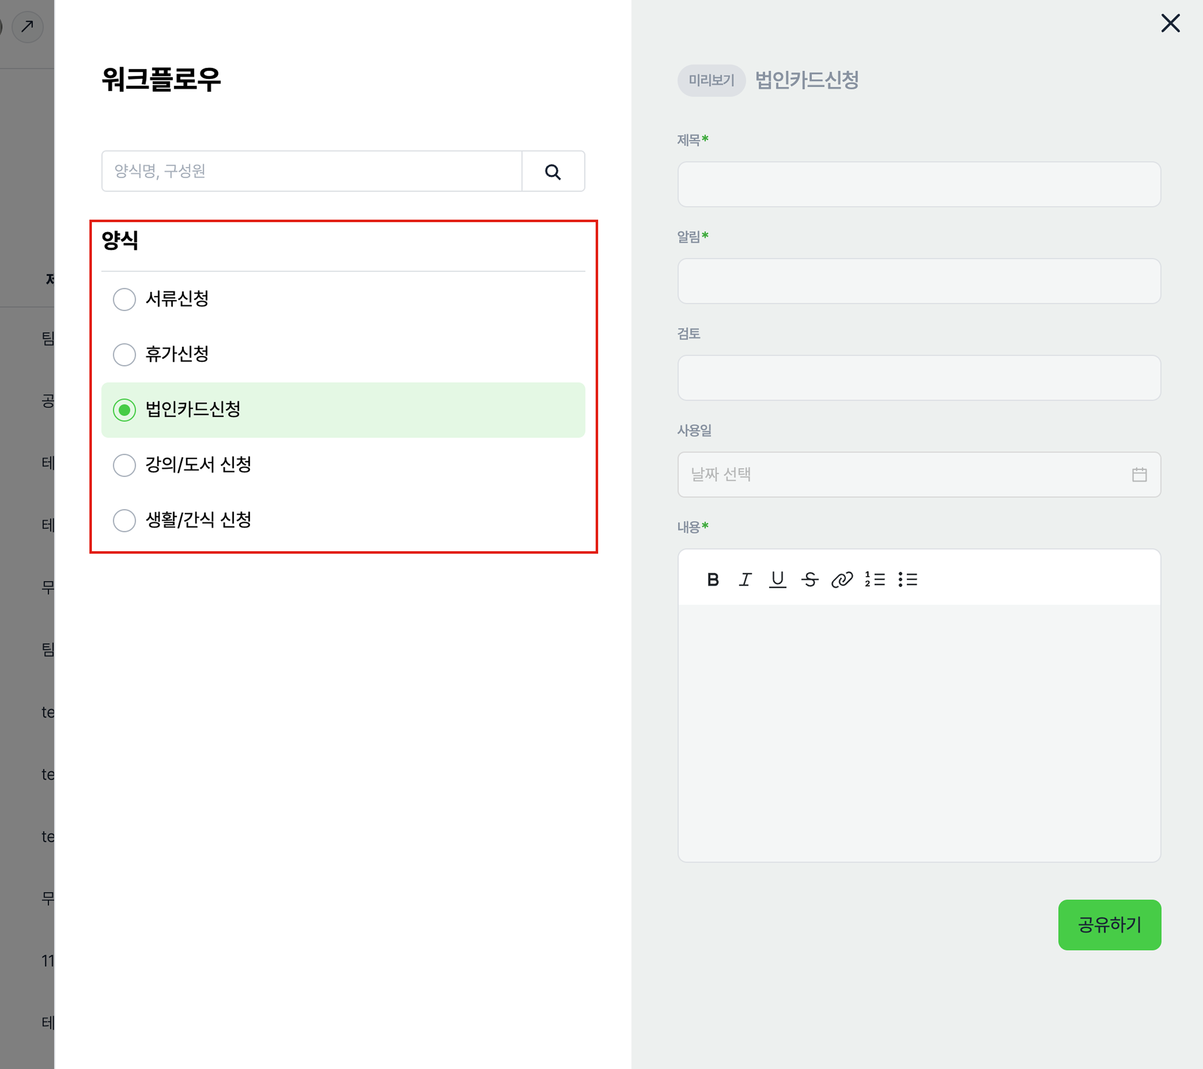Apply Underline formatting in editor
This screenshot has width=1203, height=1069.
(777, 580)
